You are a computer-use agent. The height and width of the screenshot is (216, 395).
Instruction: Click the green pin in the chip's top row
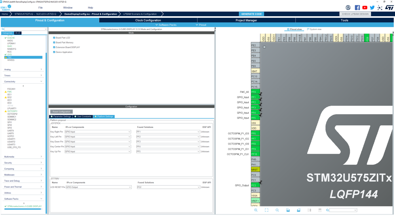pos(367,38)
